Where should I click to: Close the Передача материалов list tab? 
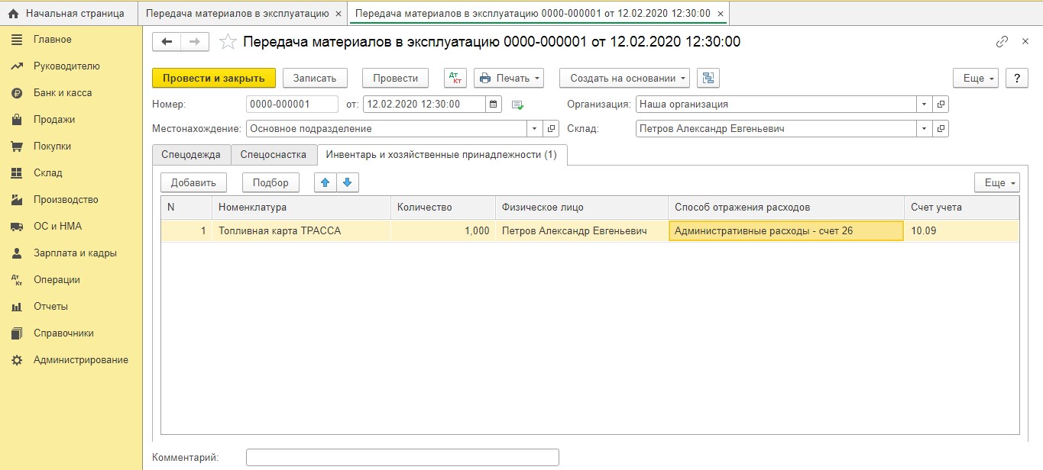click(338, 14)
